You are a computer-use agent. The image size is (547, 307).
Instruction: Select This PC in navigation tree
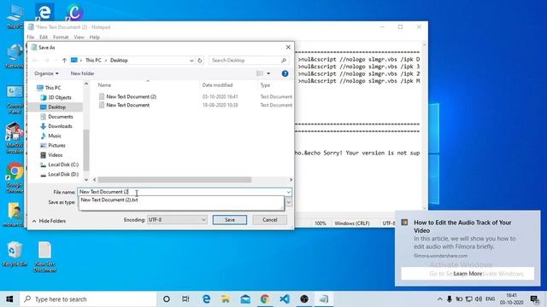(x=49, y=88)
